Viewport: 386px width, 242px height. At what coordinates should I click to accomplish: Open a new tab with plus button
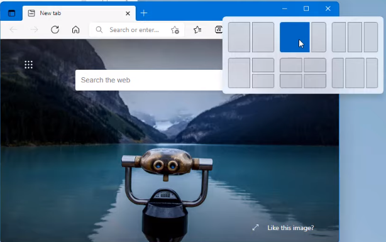pos(144,13)
